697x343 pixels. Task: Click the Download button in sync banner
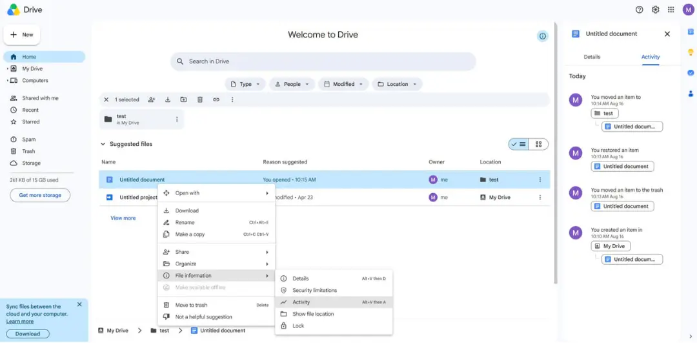pyautogui.click(x=28, y=334)
